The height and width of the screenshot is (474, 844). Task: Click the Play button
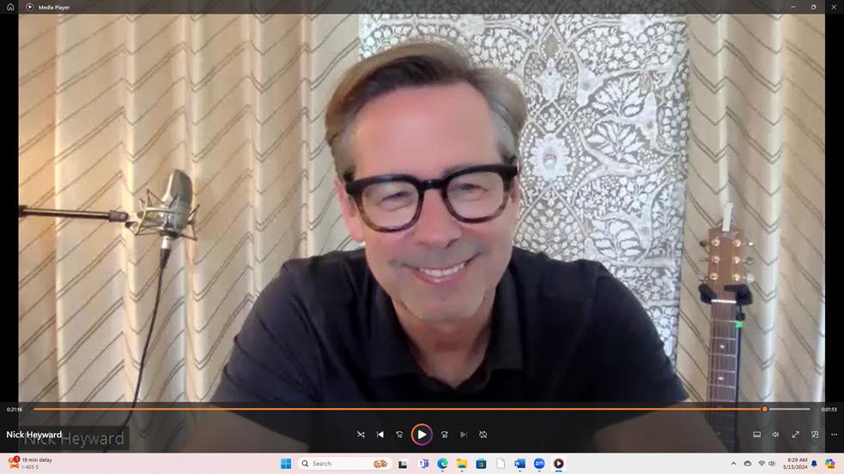tap(422, 435)
